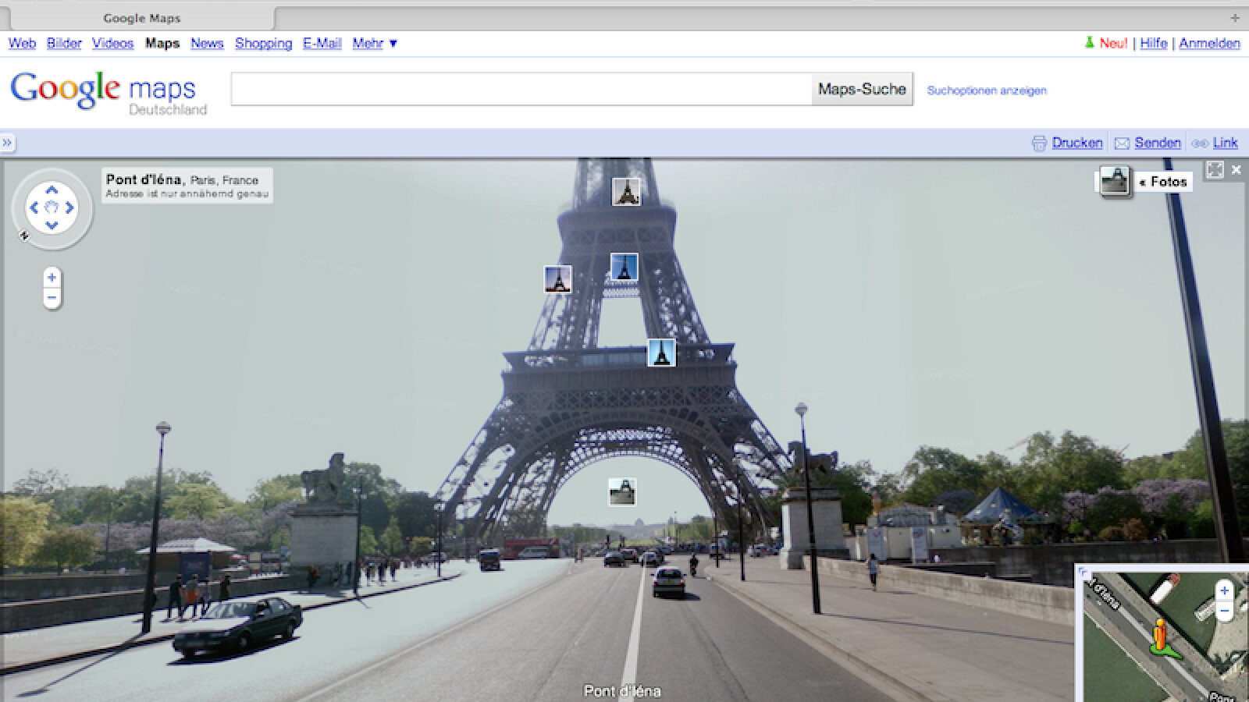Viewport: 1249px width, 702px height.
Task: Open the print icon beside Drucken
Action: pos(1039,143)
